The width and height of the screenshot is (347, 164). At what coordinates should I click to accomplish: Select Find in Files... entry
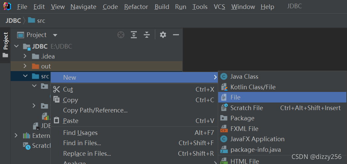134,143
